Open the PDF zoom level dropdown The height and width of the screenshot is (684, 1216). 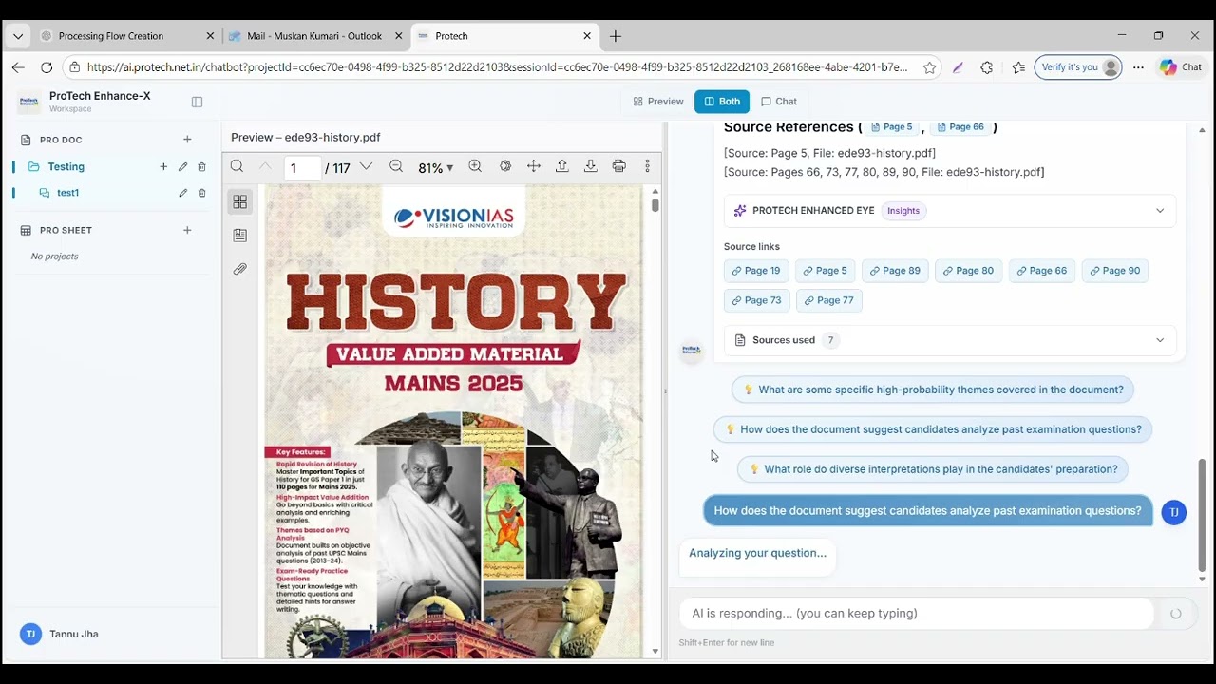435,167
